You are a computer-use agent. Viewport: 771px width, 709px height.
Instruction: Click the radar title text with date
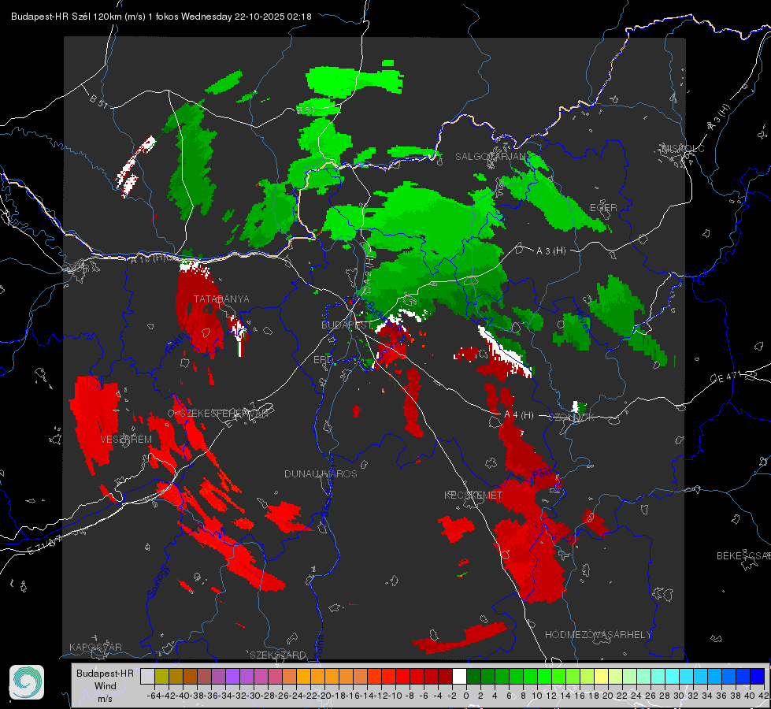click(x=161, y=17)
